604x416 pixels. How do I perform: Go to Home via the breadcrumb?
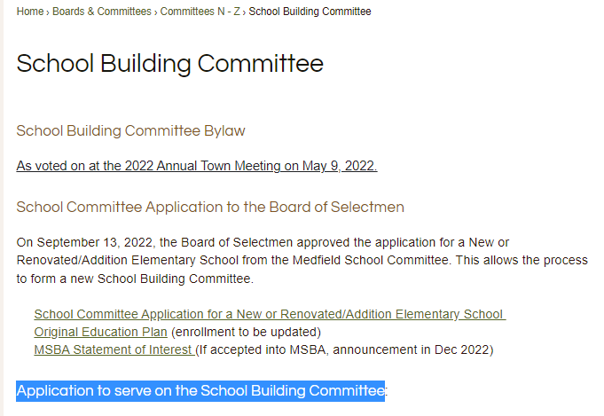click(29, 12)
